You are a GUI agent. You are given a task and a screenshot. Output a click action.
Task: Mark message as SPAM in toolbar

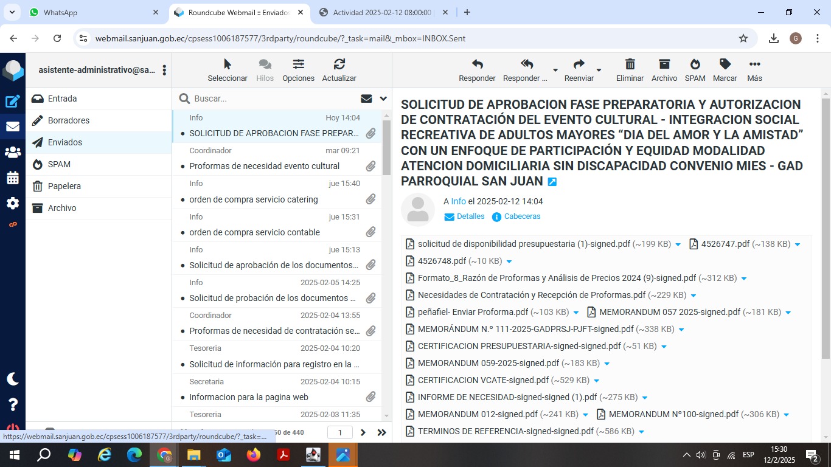pos(695,64)
